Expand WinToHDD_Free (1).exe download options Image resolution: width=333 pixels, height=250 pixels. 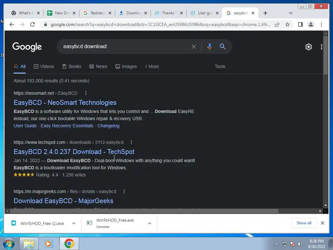(x=74, y=223)
